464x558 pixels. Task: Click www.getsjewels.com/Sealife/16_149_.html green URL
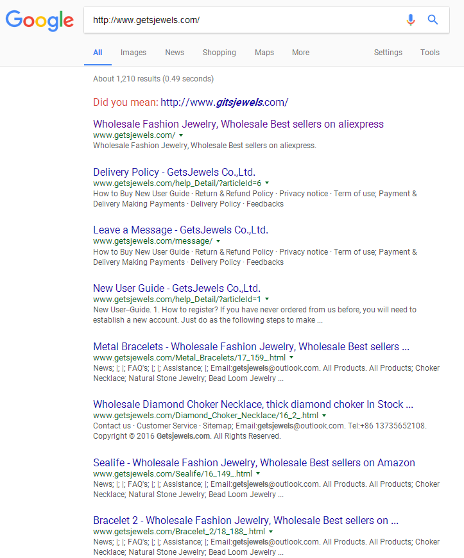point(173,474)
